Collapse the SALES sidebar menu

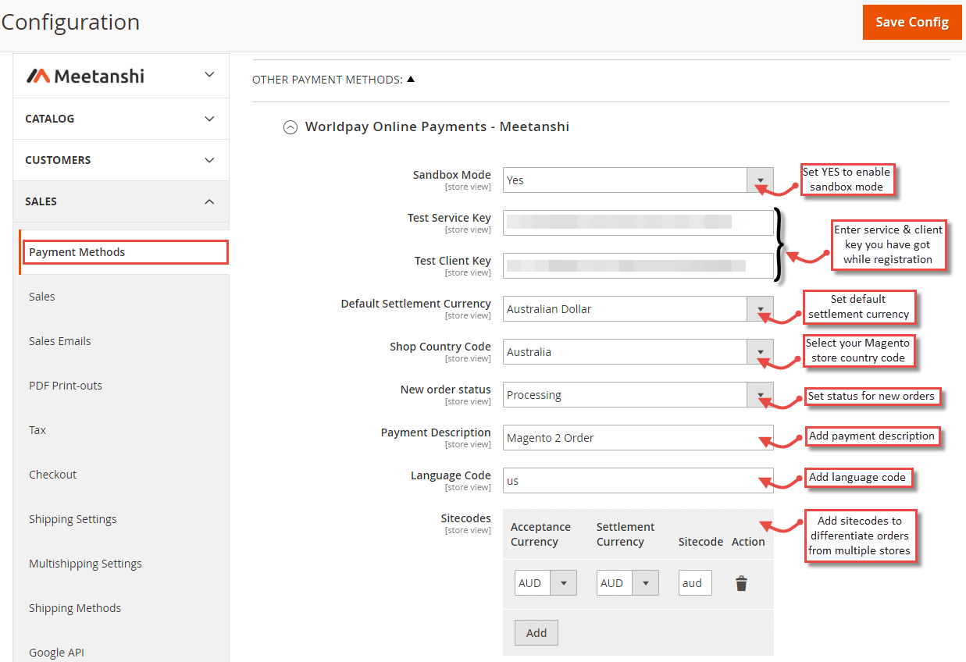[209, 201]
